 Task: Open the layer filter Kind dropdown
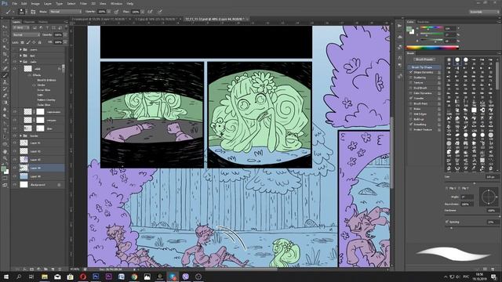click(21, 28)
